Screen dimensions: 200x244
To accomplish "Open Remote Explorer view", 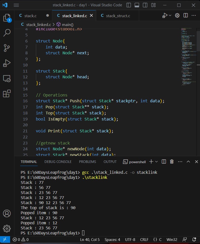I will point(7,78).
